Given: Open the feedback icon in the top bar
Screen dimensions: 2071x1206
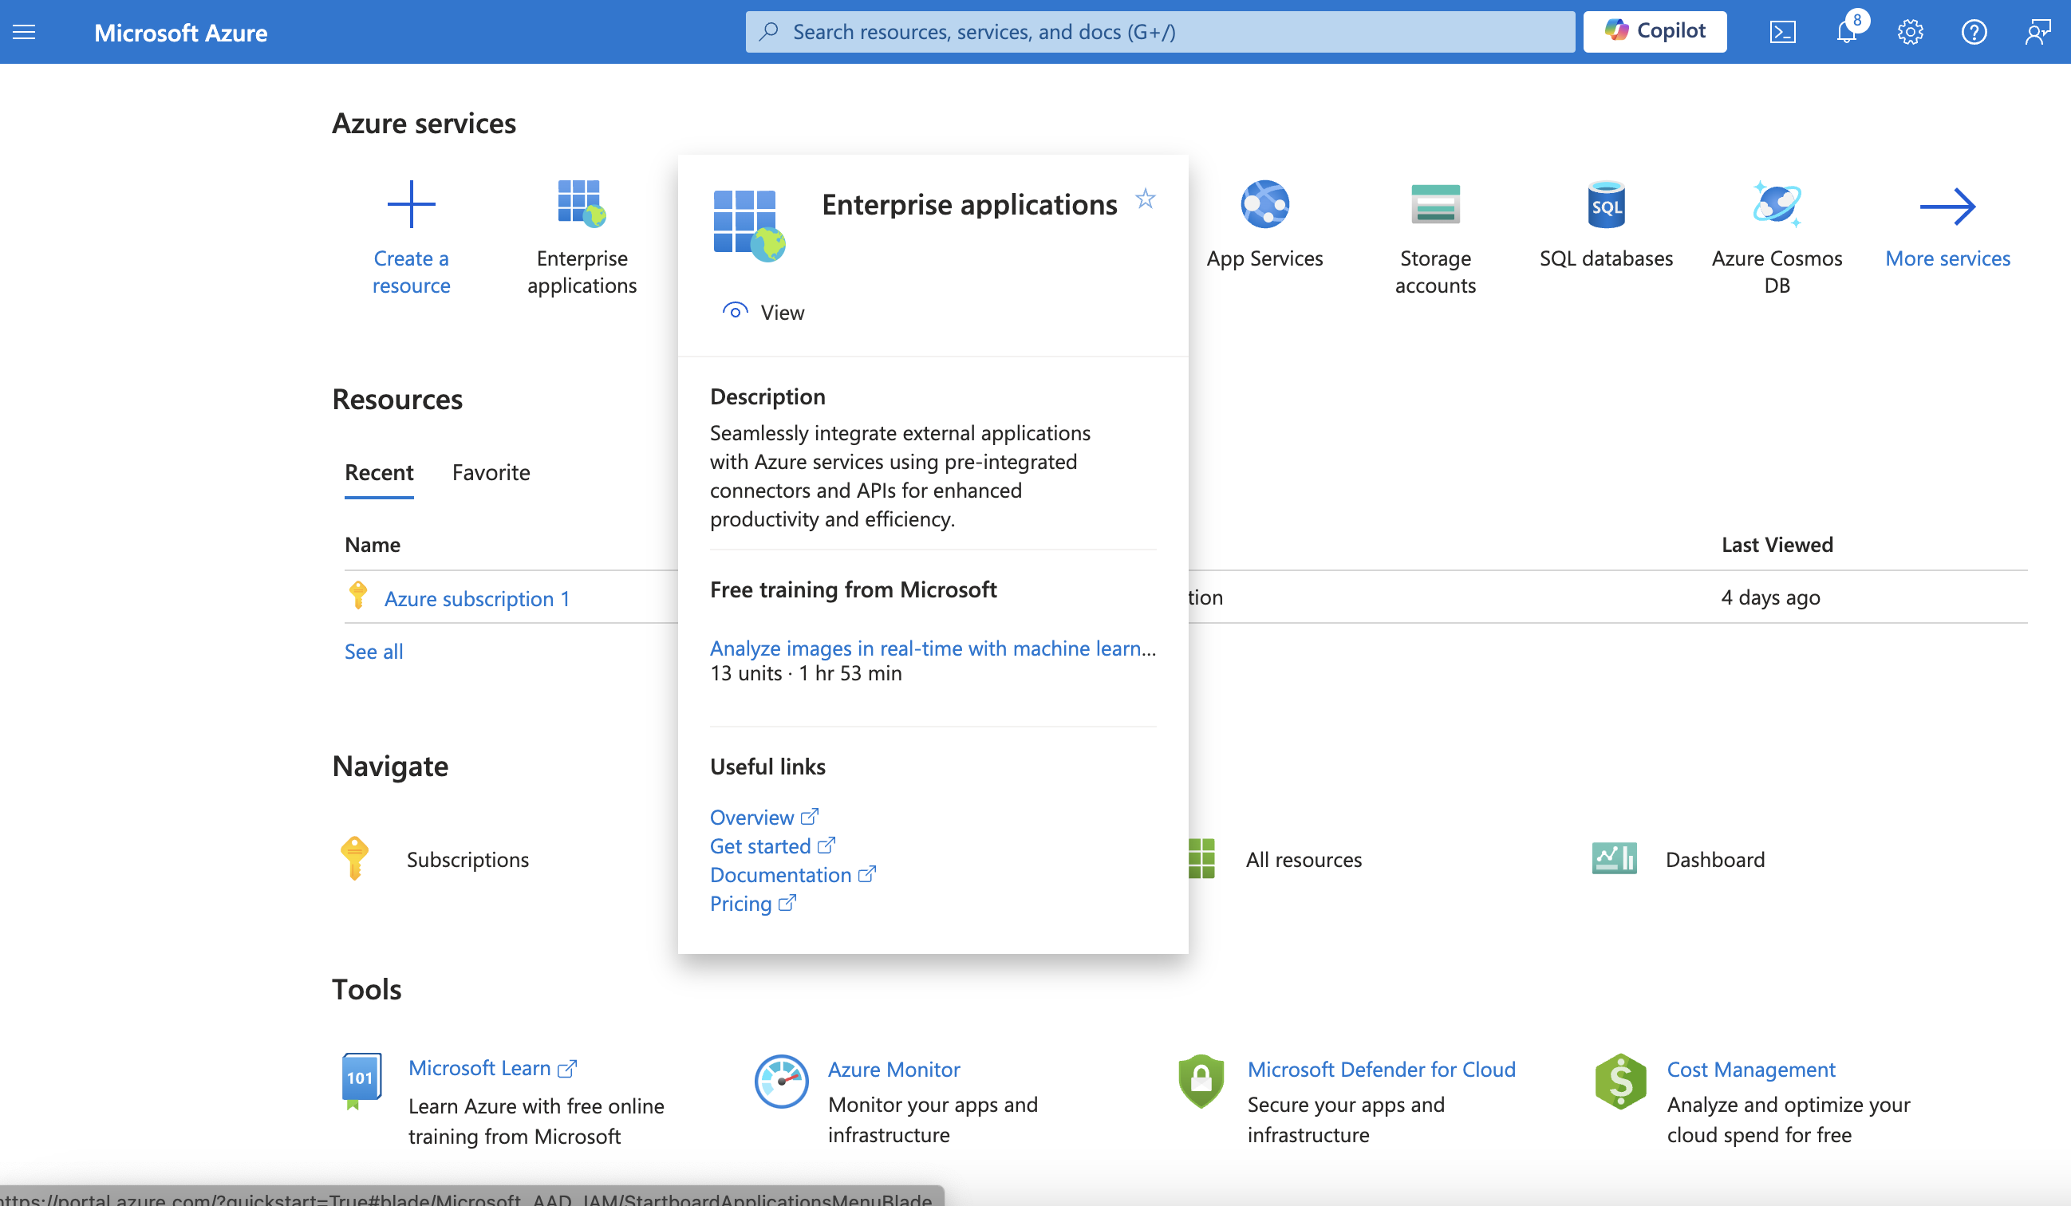Looking at the screenshot, I should tap(2037, 32).
